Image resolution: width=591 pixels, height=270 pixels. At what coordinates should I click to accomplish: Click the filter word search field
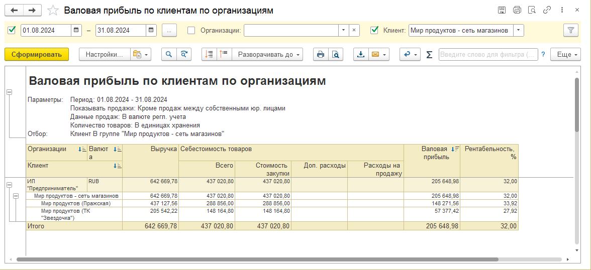(x=487, y=55)
